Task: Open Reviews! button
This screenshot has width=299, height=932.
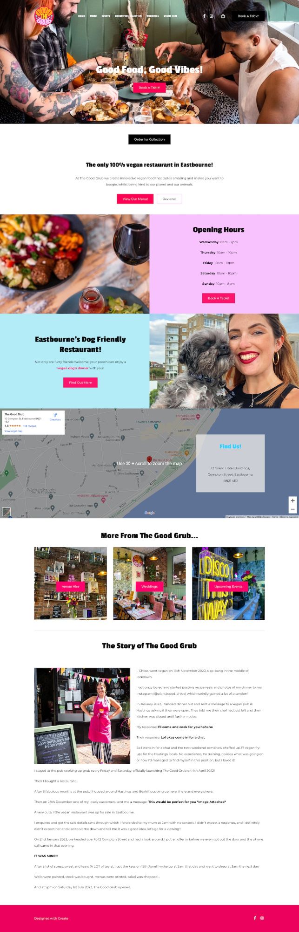Action: (169, 199)
